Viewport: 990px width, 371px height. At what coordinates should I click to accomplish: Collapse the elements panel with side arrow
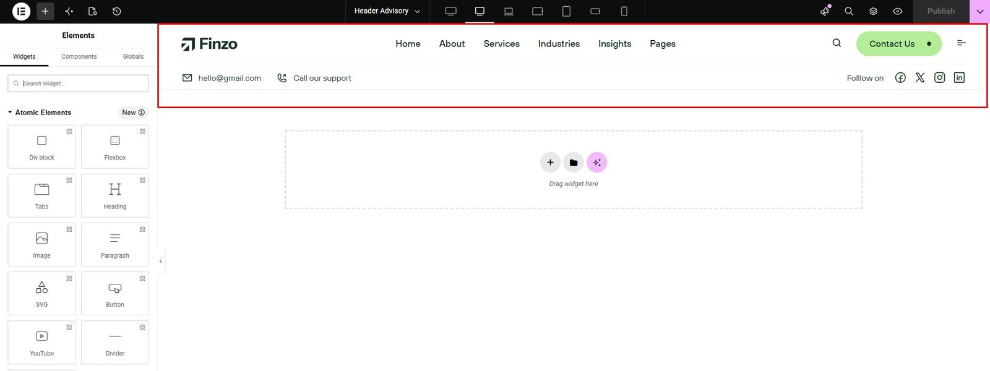[x=161, y=261]
